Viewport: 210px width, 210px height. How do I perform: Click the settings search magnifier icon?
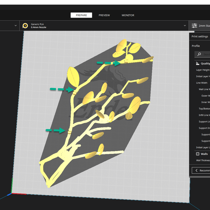[199, 54]
